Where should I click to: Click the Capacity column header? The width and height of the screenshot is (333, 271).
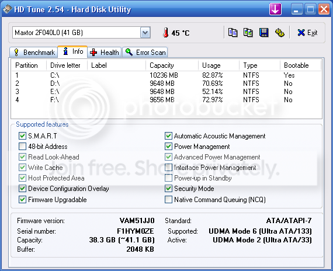[172, 65]
